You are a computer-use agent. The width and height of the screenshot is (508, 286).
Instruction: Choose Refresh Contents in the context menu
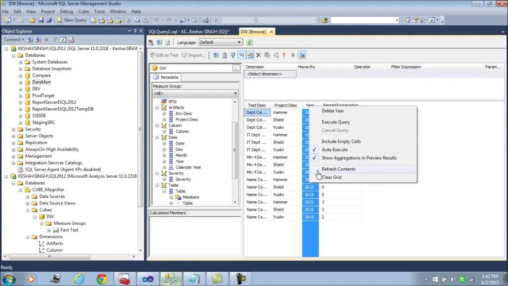tap(363, 169)
